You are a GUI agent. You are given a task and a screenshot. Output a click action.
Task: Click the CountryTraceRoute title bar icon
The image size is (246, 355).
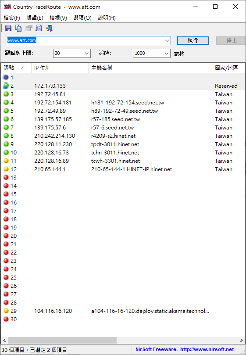pos(7,7)
